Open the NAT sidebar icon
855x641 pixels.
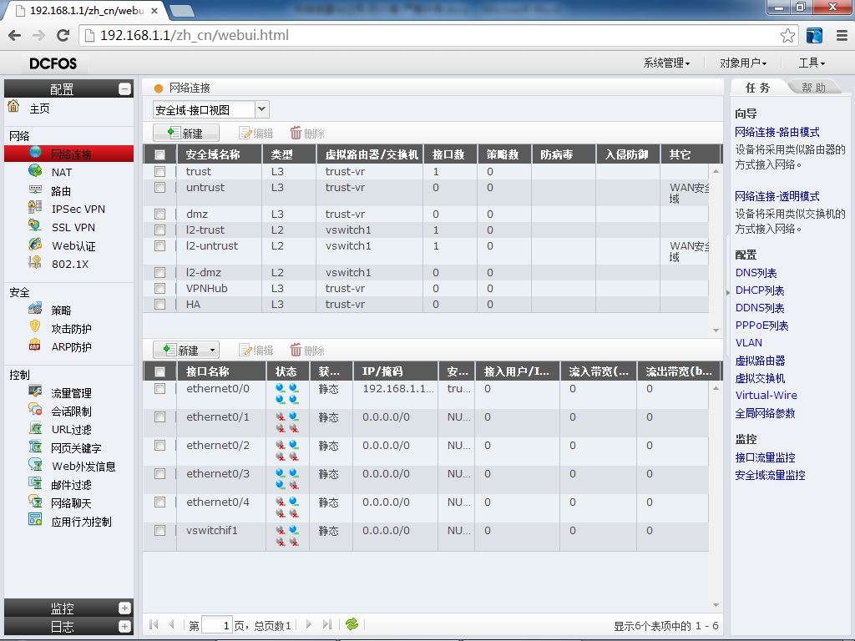[35, 171]
